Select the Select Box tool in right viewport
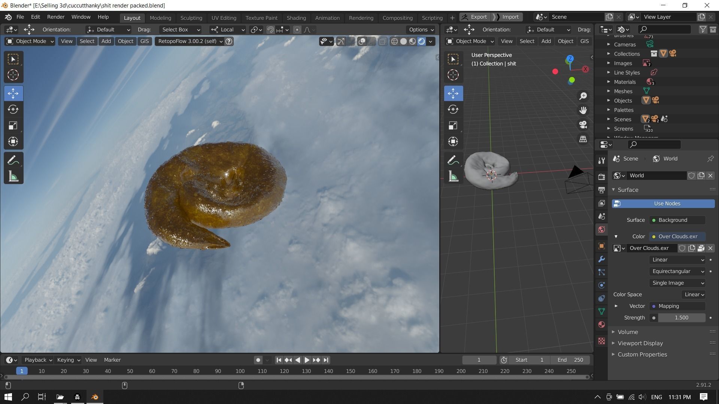 453,59
